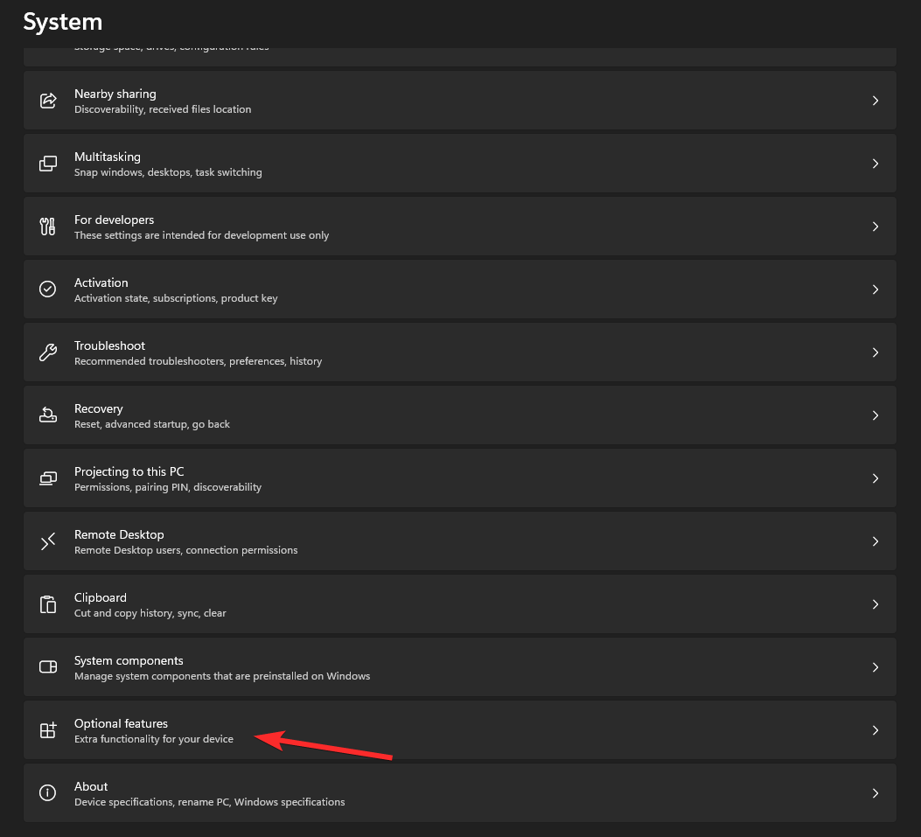Expand the About row chevron

[875, 792]
